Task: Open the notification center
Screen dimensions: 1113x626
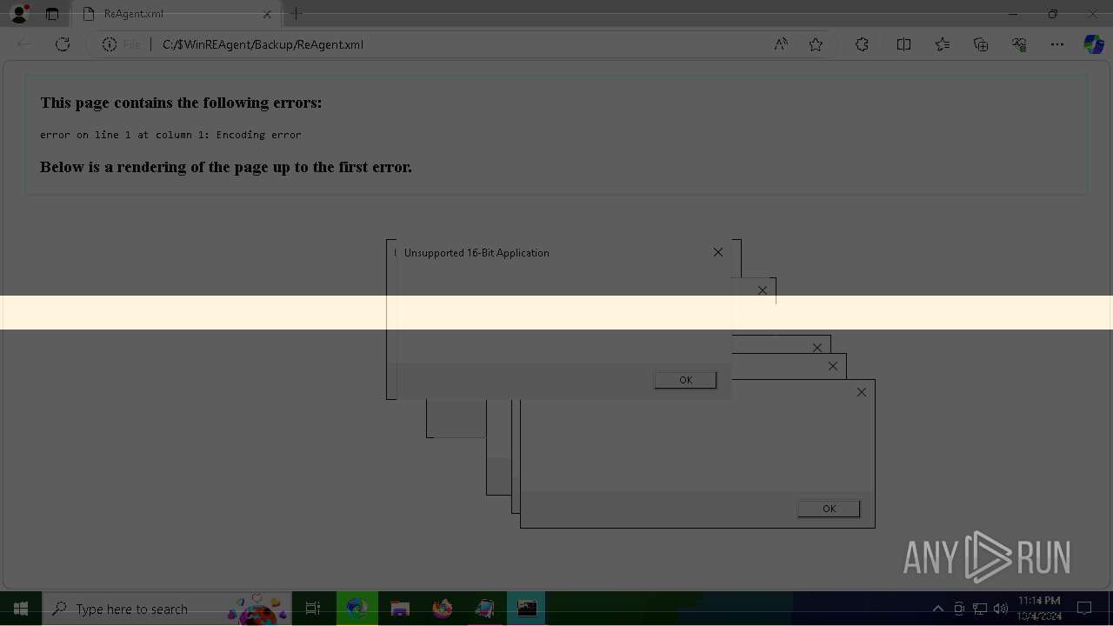Action: tap(1084, 609)
